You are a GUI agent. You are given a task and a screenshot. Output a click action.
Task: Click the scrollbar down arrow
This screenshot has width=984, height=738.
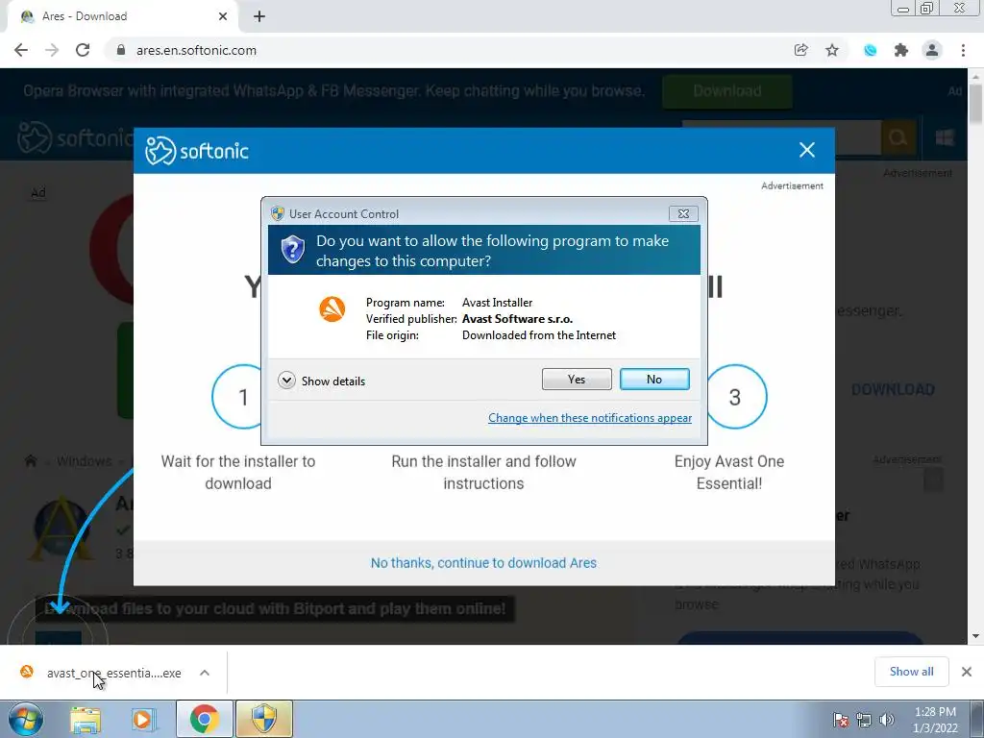(975, 636)
